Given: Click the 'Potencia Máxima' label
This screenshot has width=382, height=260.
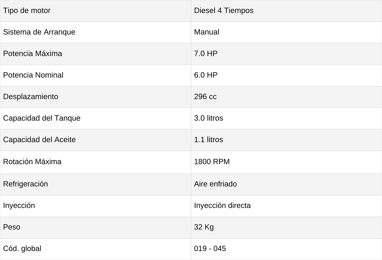Looking at the screenshot, I should click(x=32, y=53).
